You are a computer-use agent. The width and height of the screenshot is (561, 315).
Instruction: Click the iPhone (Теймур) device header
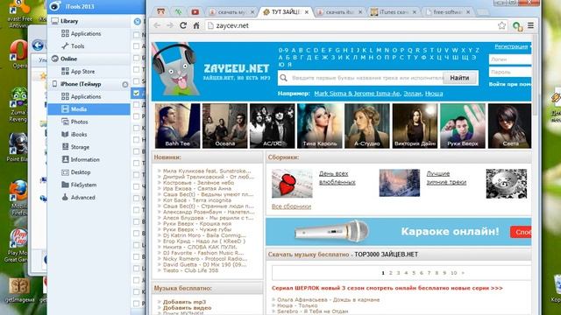click(81, 84)
